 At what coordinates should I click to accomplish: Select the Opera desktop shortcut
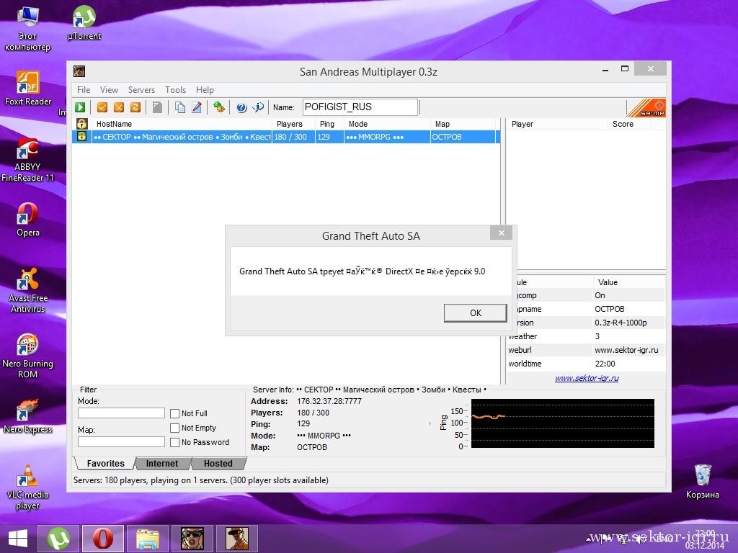tap(28, 220)
